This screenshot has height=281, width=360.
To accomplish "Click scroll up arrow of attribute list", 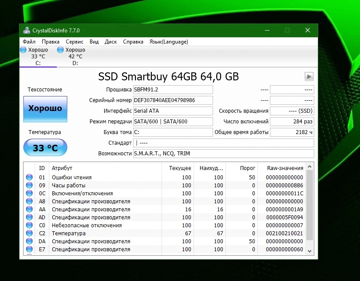I will coord(309,166).
